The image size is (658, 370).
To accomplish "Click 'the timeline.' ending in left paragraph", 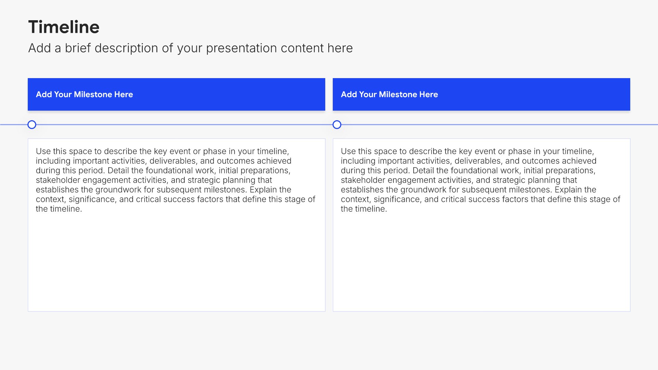I will pyautogui.click(x=59, y=209).
